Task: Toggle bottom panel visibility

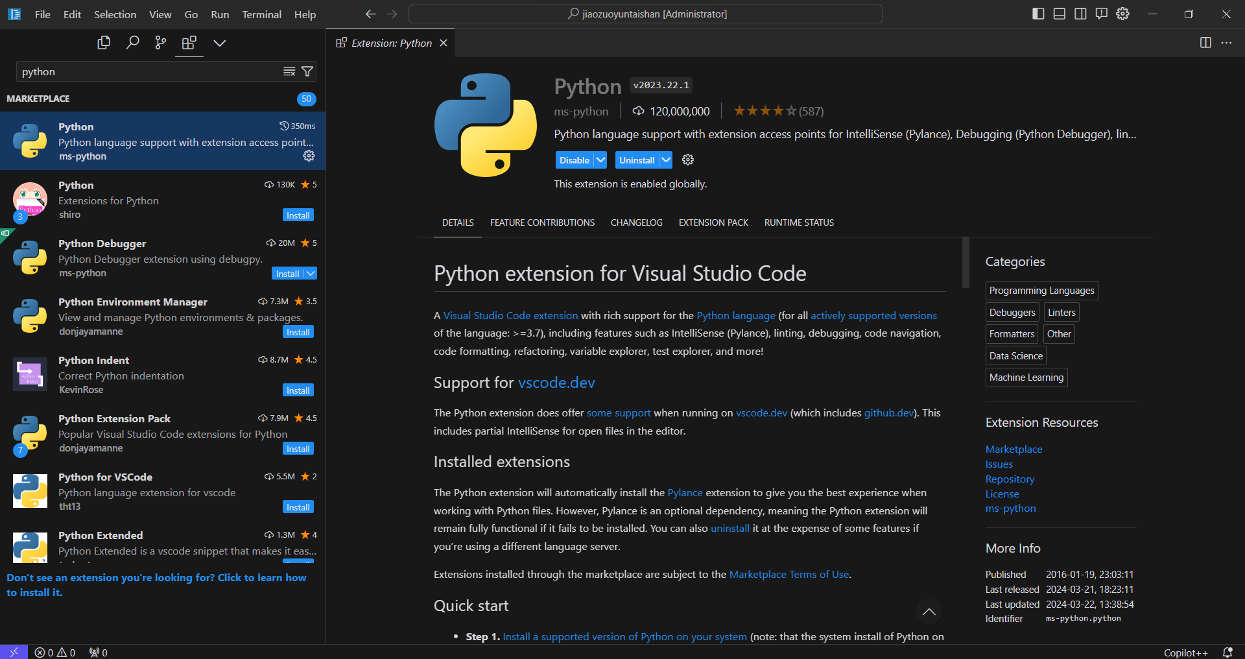Action: [x=1060, y=14]
